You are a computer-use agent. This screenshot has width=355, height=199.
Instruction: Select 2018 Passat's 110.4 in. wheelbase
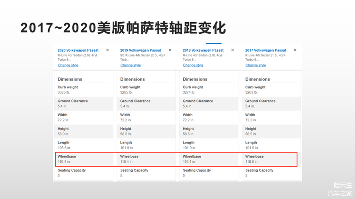tap(189, 161)
